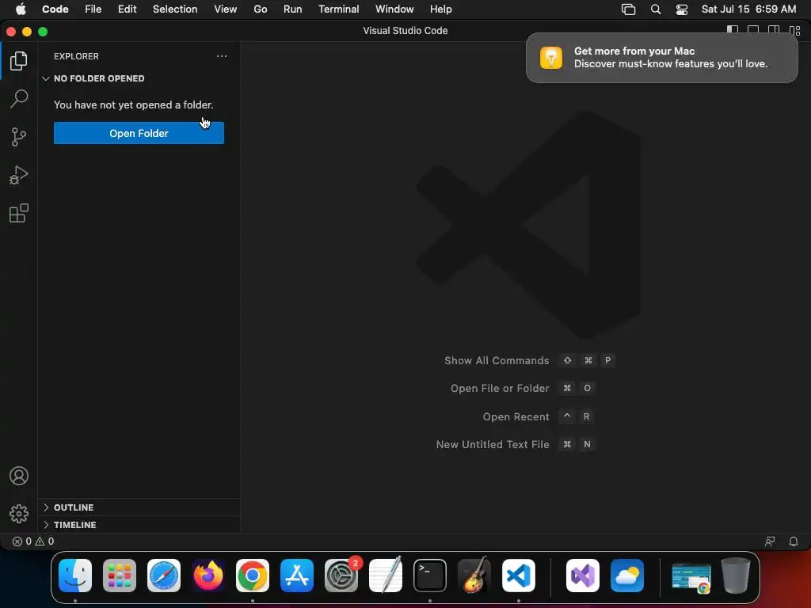811x608 pixels.
Task: Open the Trash from the Dock
Action: 736,576
